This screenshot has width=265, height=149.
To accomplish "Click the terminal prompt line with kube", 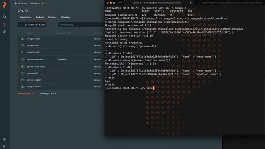I will coord(130,88).
